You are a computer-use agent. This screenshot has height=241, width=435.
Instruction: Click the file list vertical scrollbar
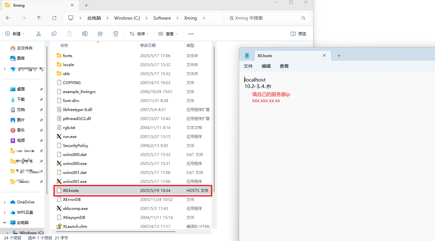click(x=214, y=119)
